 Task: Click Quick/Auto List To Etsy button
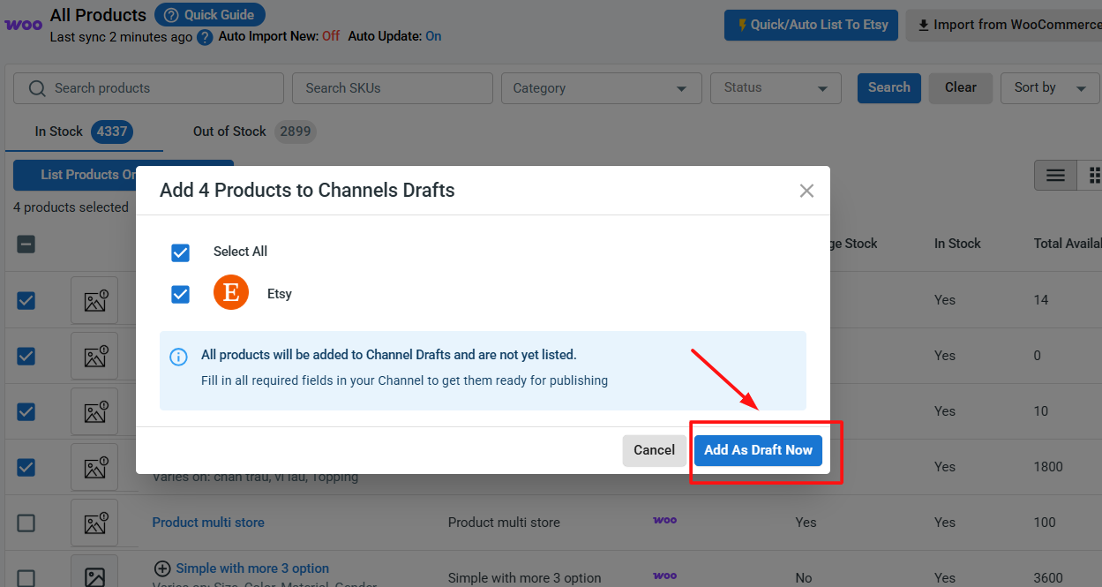[812, 25]
